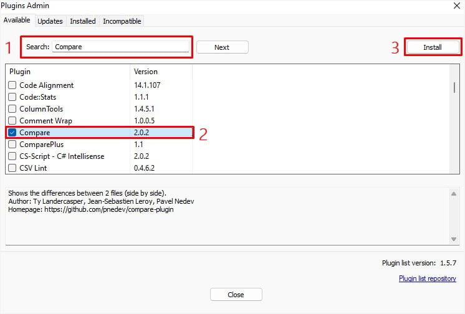The width and height of the screenshot is (465, 314).
Task: Go to the Incompatible tab
Action: pyautogui.click(x=122, y=21)
